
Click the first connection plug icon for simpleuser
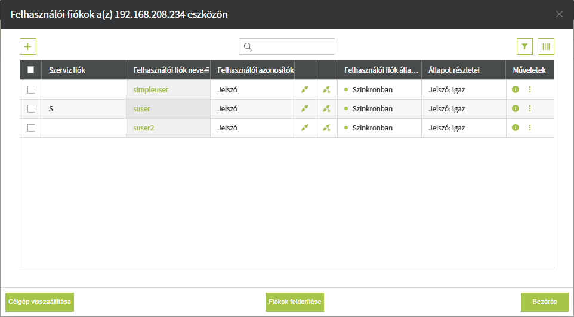305,89
